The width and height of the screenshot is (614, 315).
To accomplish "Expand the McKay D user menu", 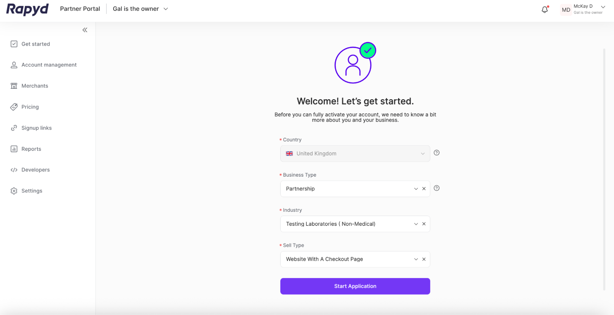I will click(603, 7).
